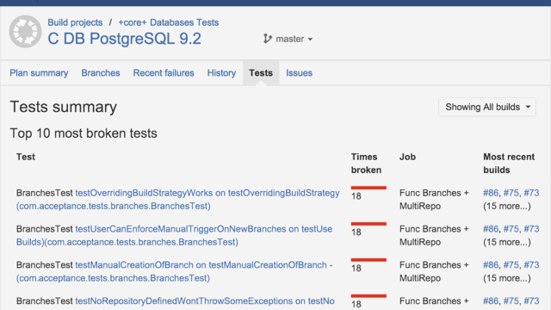Viewport: 551px width, 310px height.
Task: Click the Top 10 most broken tests heading
Action: [84, 133]
